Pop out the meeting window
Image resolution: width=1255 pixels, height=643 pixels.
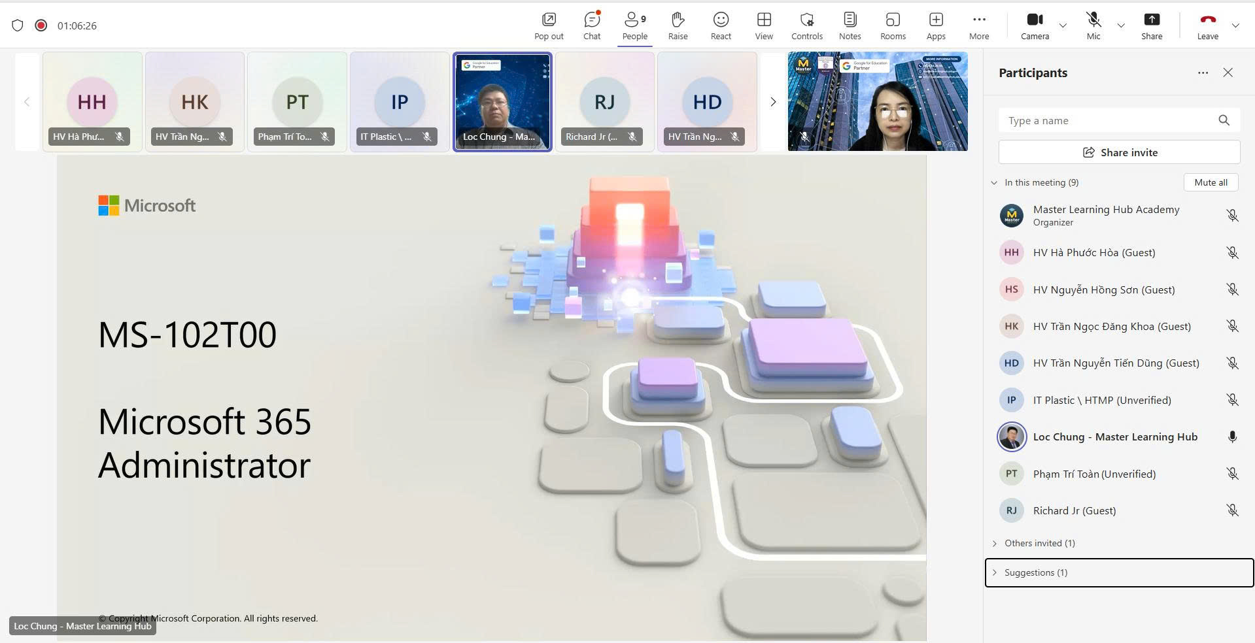click(x=549, y=26)
